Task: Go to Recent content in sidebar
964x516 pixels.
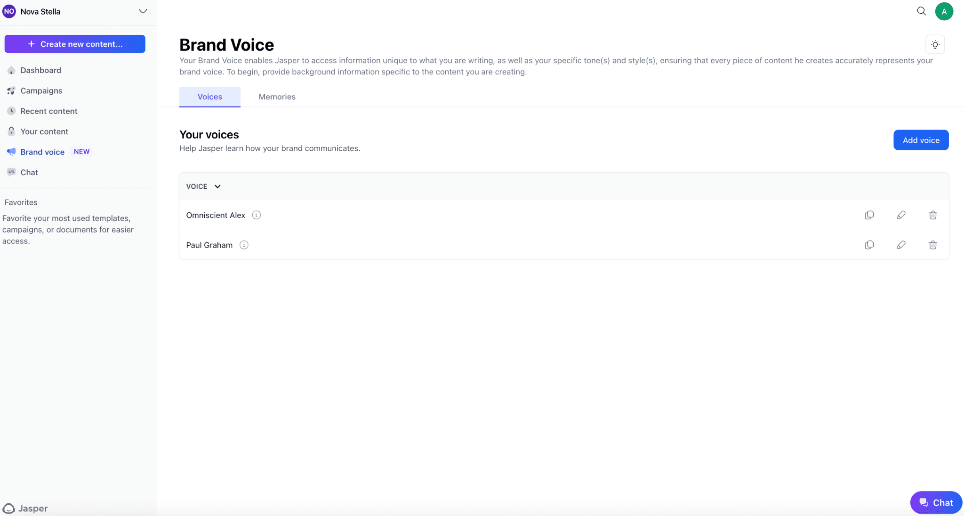Action: [x=48, y=111]
